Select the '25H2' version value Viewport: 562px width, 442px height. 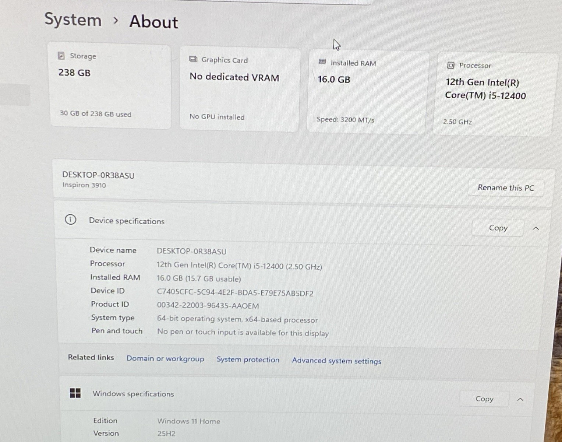[166, 434]
